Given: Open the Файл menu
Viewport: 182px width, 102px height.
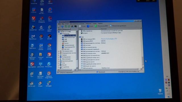Looking at the screenshot, I should 59,24.
